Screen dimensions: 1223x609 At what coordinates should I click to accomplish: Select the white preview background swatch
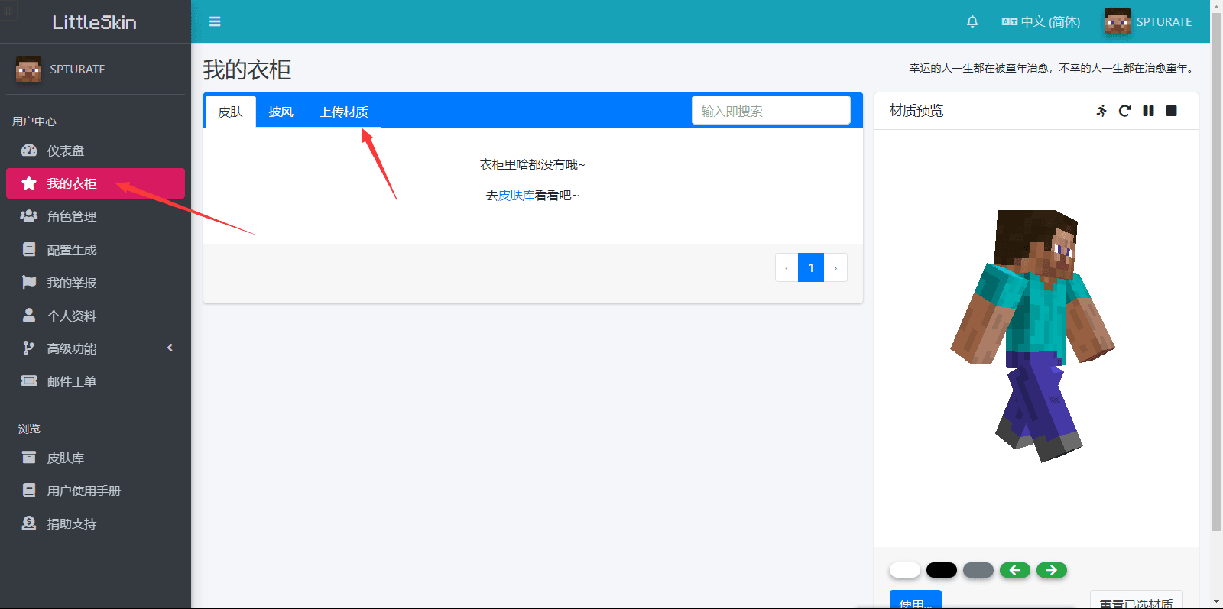tap(905, 570)
